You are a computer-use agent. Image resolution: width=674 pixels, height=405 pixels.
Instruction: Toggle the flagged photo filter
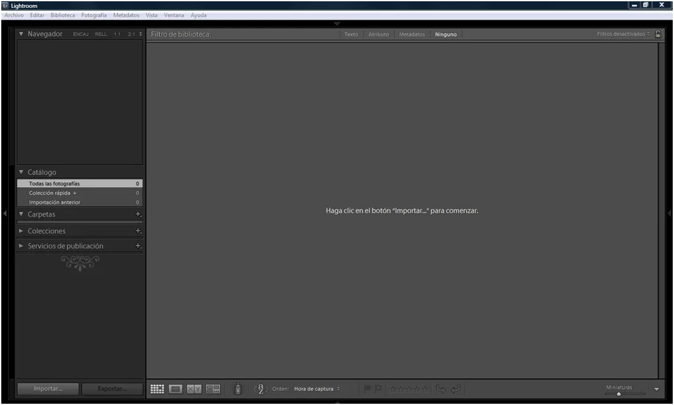pos(367,388)
